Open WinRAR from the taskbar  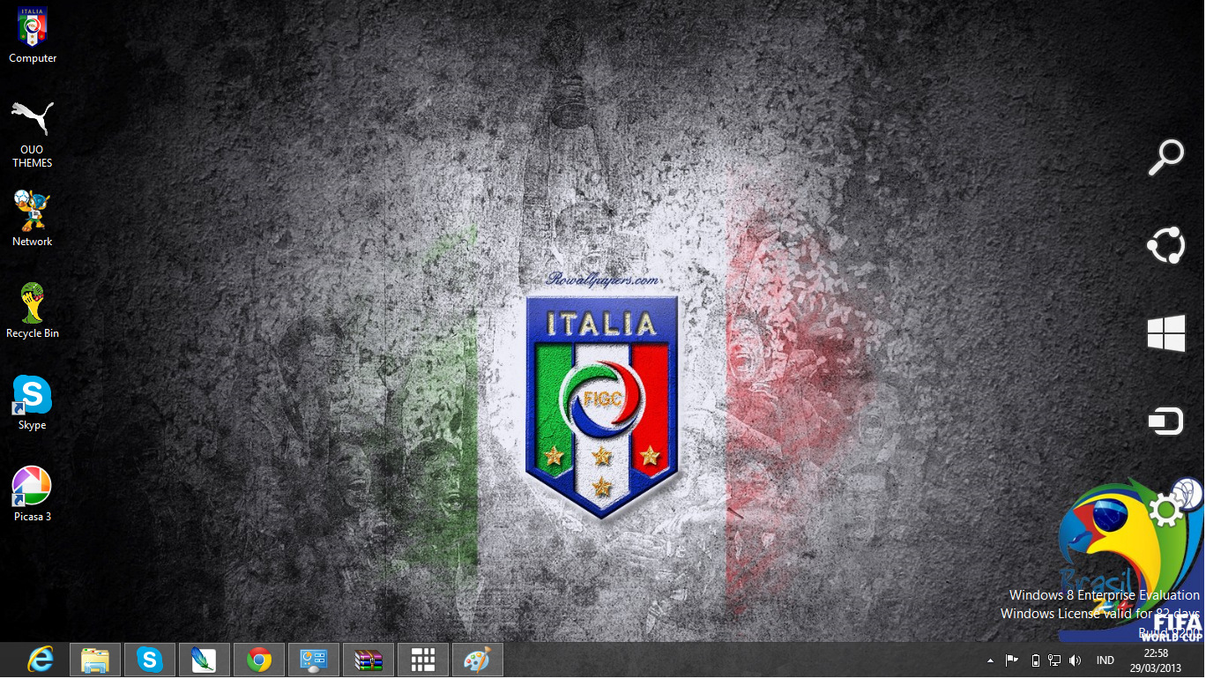pos(368,659)
